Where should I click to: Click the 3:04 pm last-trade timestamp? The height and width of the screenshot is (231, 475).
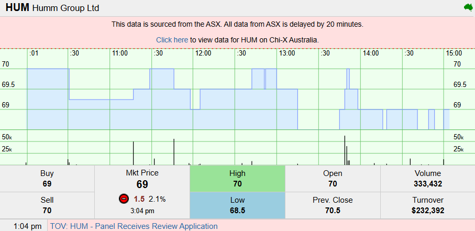click(x=142, y=211)
